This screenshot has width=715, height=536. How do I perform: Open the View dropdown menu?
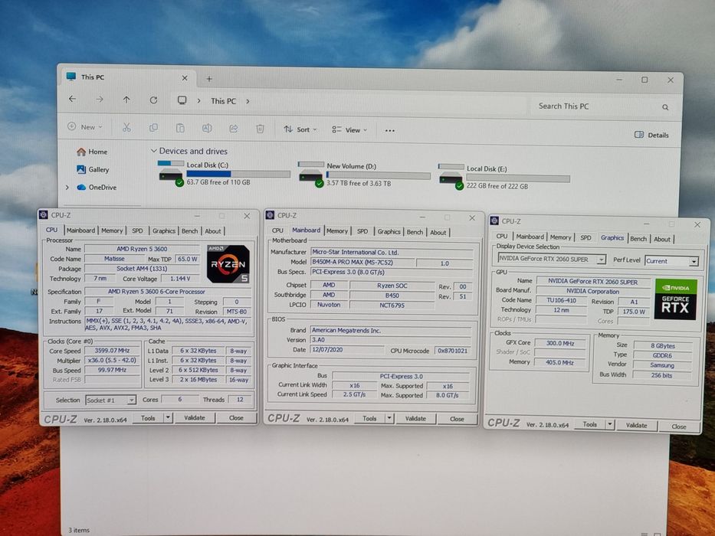[x=349, y=130]
